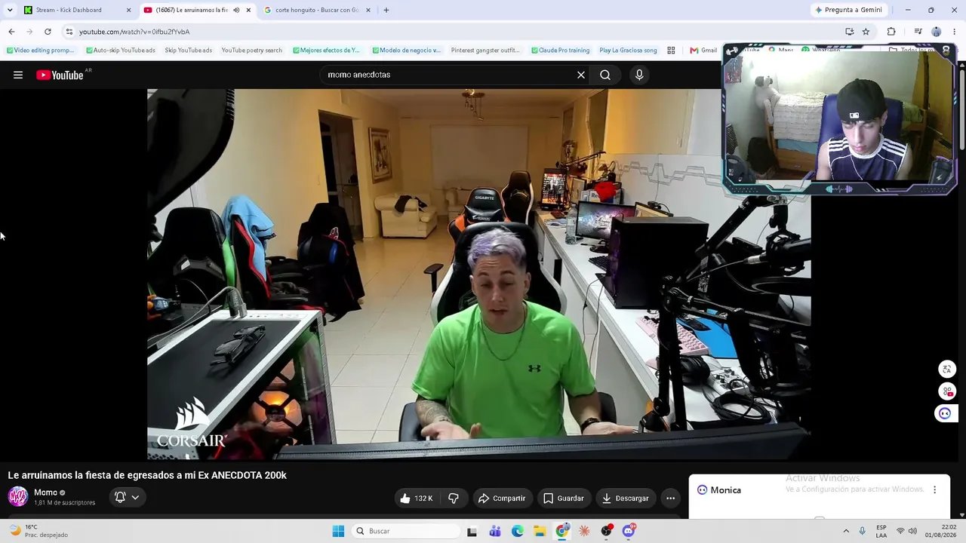Open more actions three-dot menu under video
The image size is (966, 543).
(x=670, y=498)
